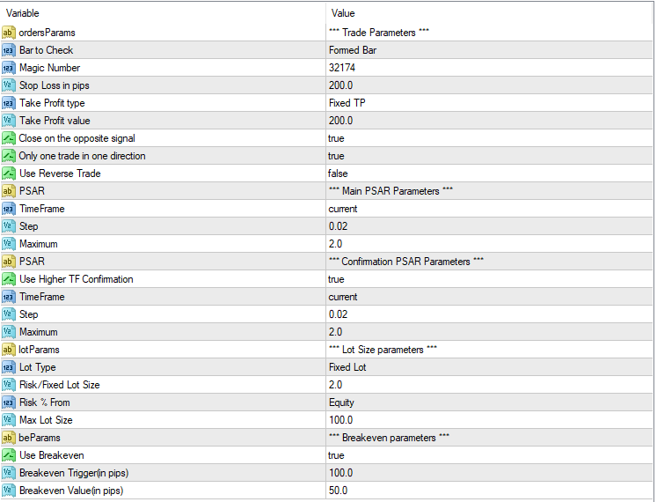Viewport: 657px width, 502px height.
Task: Edit the Take Profit value 200.0 field
Action: click(x=489, y=121)
